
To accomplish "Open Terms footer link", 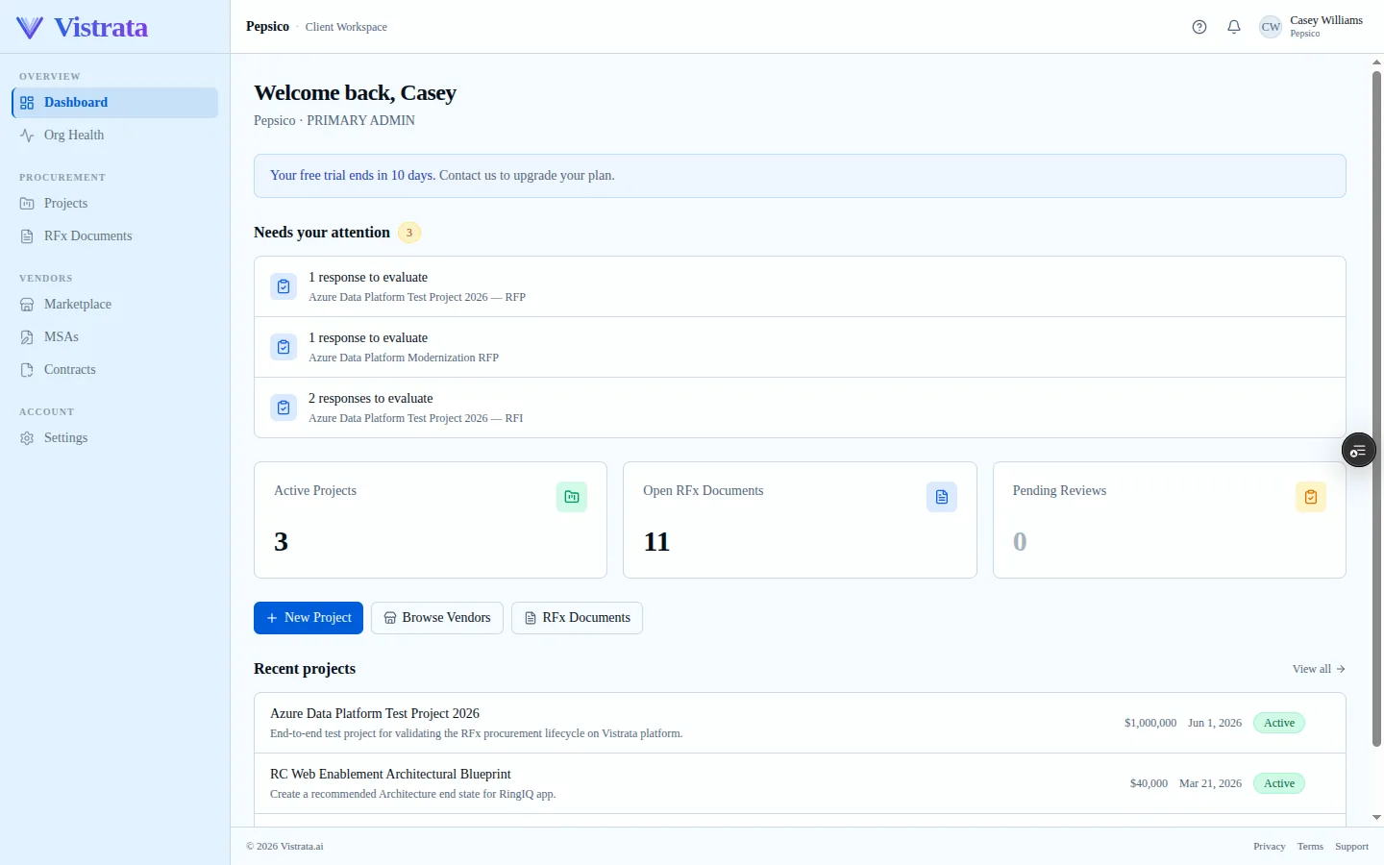I will tap(1310, 847).
